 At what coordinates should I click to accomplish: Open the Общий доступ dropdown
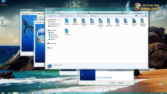coord(82,16)
